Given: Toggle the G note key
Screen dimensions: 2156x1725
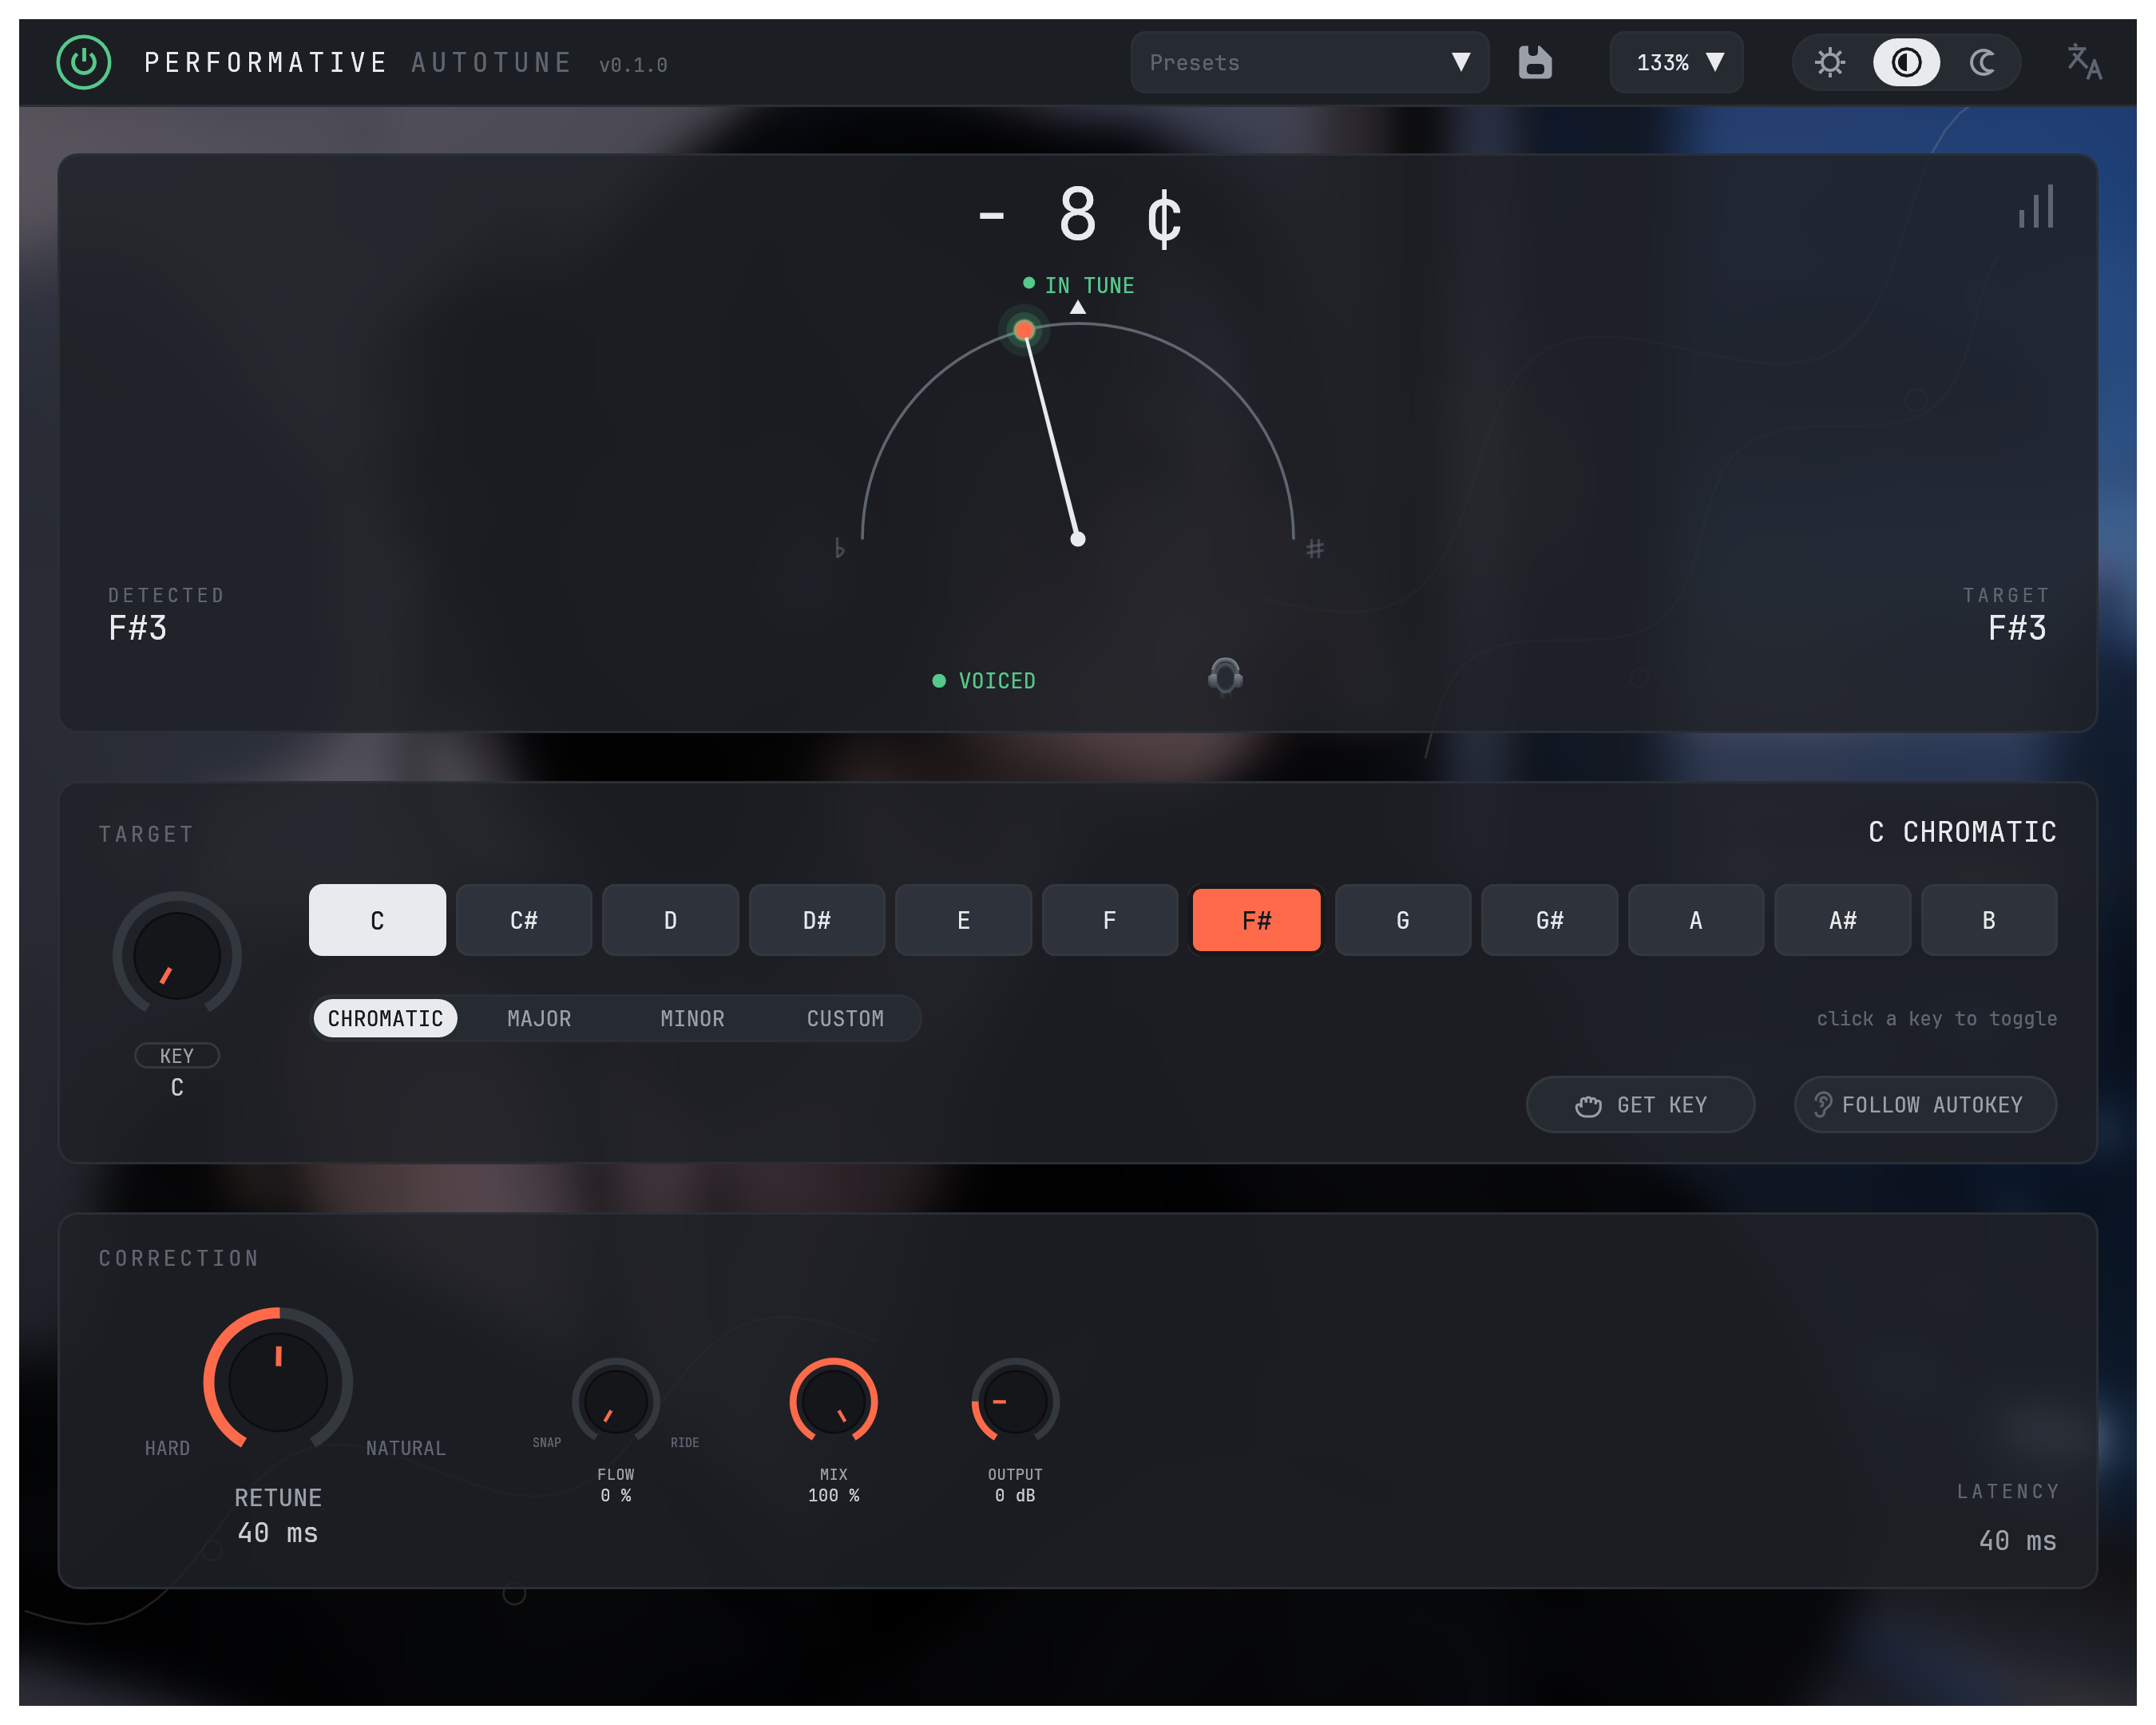Looking at the screenshot, I should point(1403,920).
